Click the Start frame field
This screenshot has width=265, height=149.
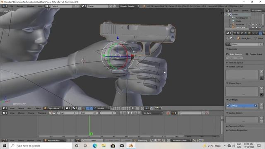[67, 113]
